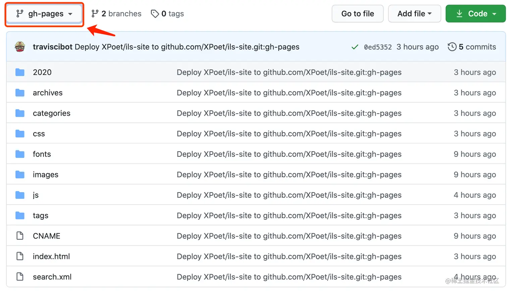Open the css folder
This screenshot has width=507, height=292.
(39, 134)
